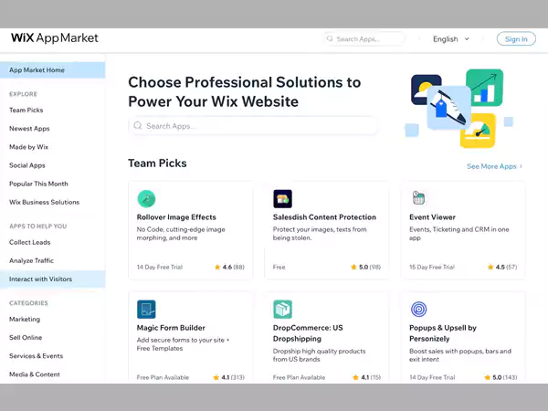This screenshot has height=411, width=548.
Task: Click 'Free' label on Salesdish card
Action: (279, 267)
